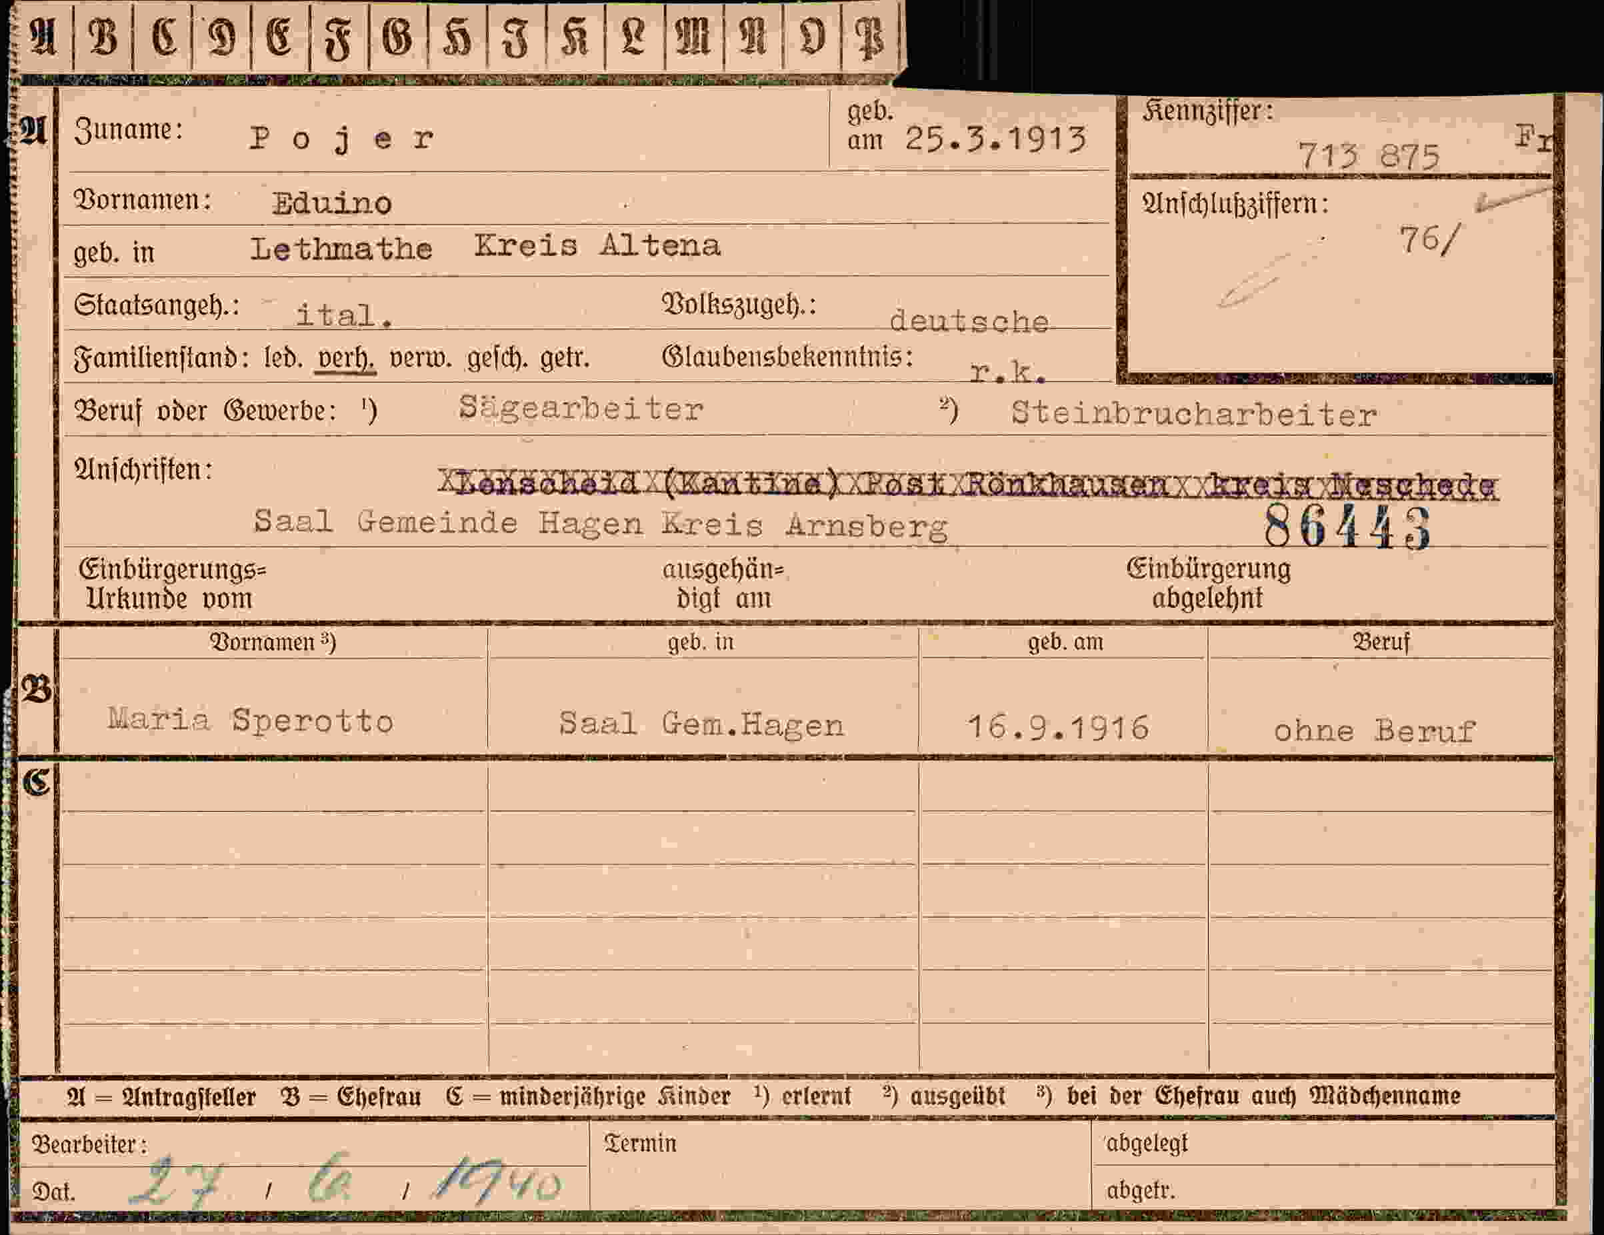Click the struck-out address line mentioning Rönkhausen

coord(968,485)
